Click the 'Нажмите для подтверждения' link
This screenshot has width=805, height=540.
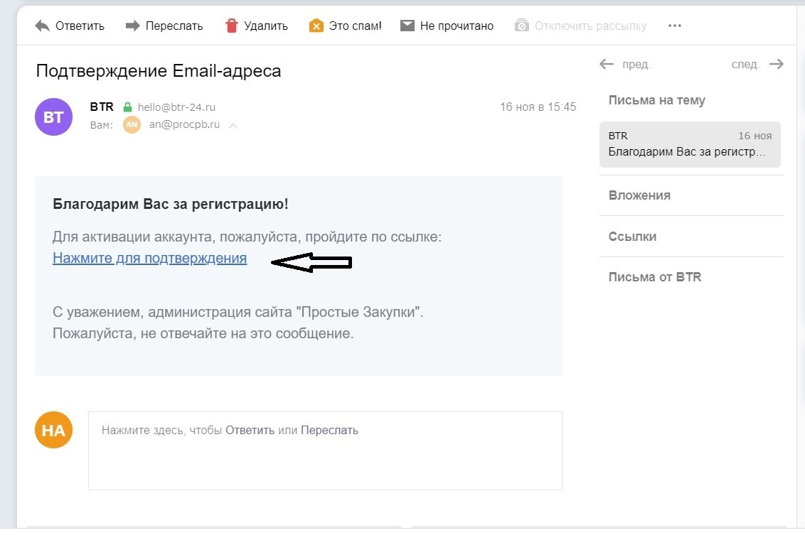pos(149,259)
